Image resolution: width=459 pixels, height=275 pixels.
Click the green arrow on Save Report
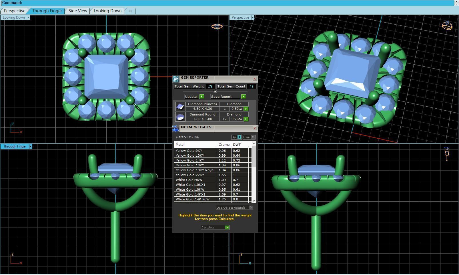pos(243,97)
